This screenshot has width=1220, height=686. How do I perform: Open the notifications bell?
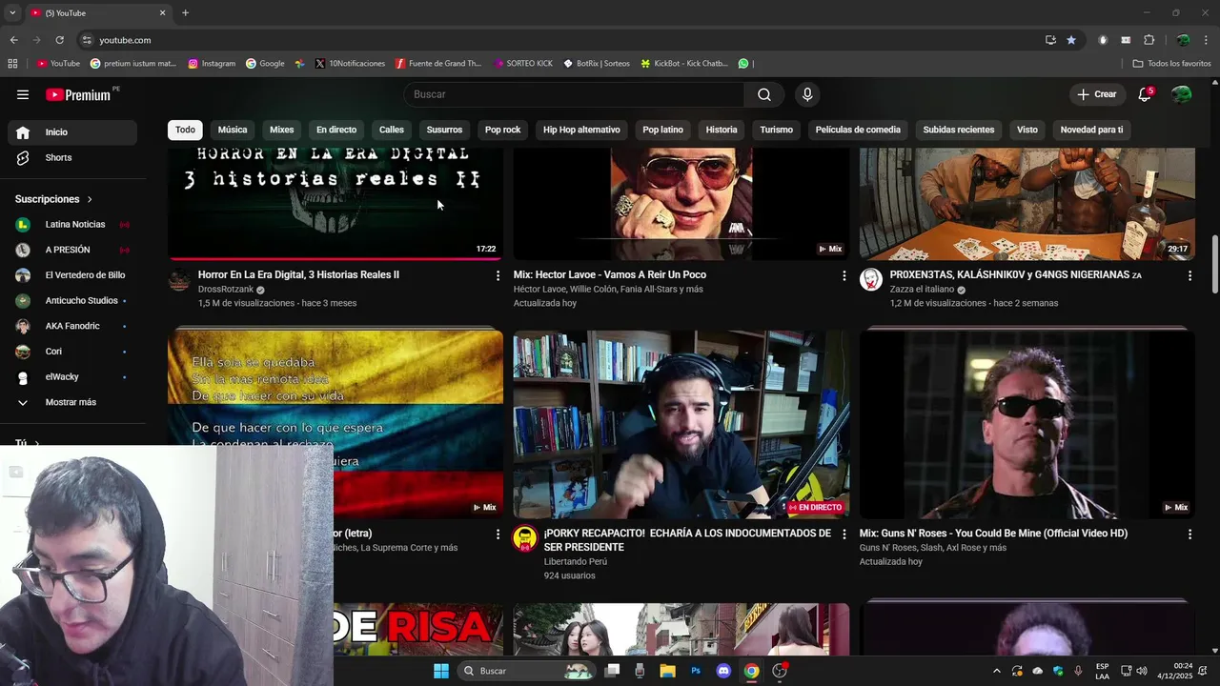pos(1145,94)
